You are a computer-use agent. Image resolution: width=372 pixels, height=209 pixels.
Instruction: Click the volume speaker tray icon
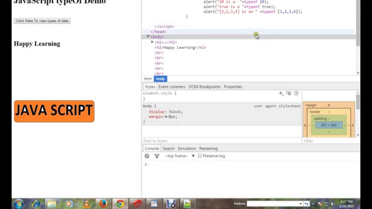[332, 203]
